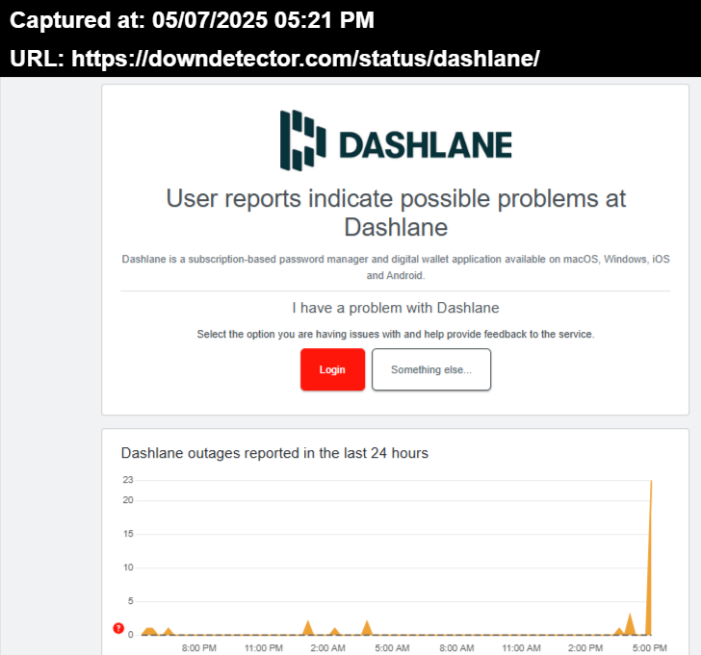Click the 2:00 PM chart axis label
The width and height of the screenshot is (701, 655).
[585, 647]
